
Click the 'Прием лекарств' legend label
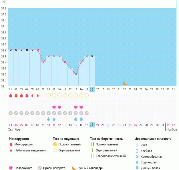point(54,168)
